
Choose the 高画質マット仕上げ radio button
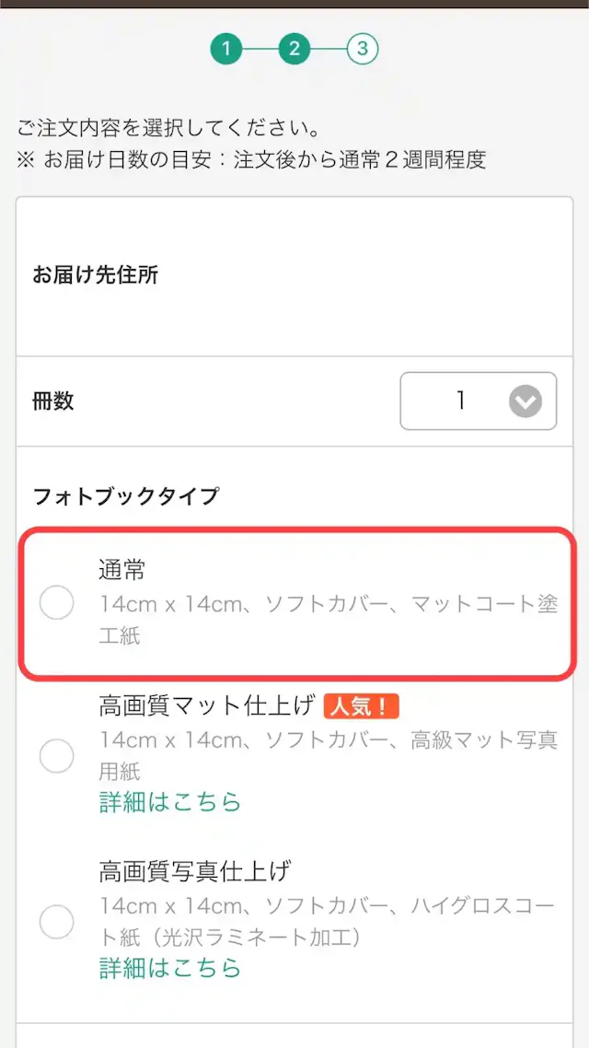[x=57, y=756]
